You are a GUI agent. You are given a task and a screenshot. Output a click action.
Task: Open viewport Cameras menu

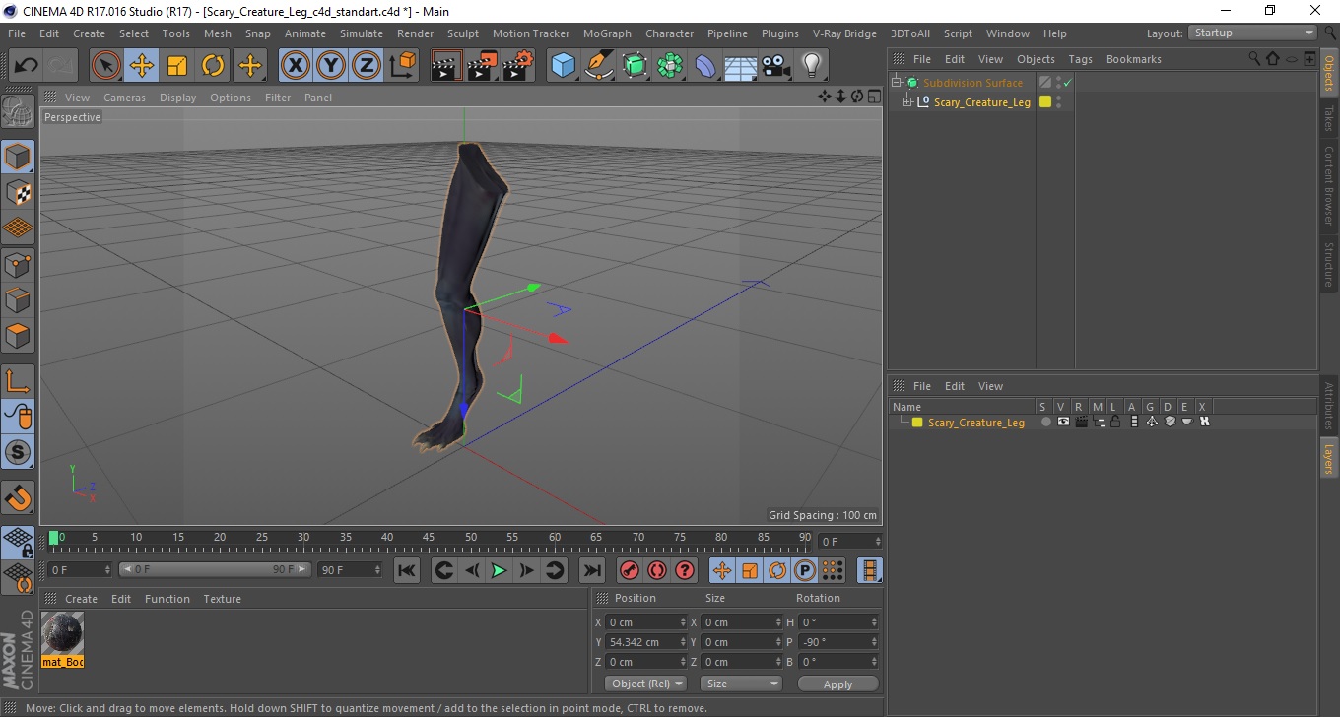pyautogui.click(x=124, y=98)
